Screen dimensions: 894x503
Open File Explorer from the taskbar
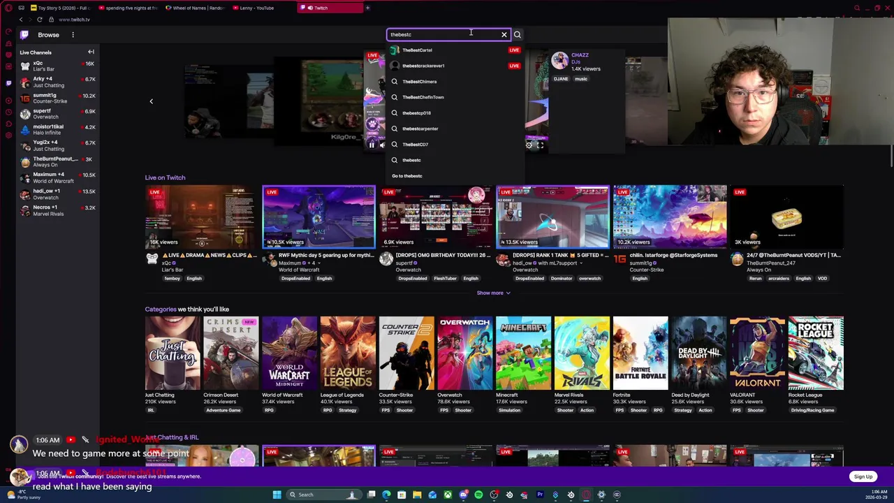pos(417,495)
